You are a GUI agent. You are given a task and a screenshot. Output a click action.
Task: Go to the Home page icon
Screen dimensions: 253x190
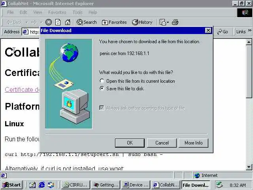click(x=68, y=22)
